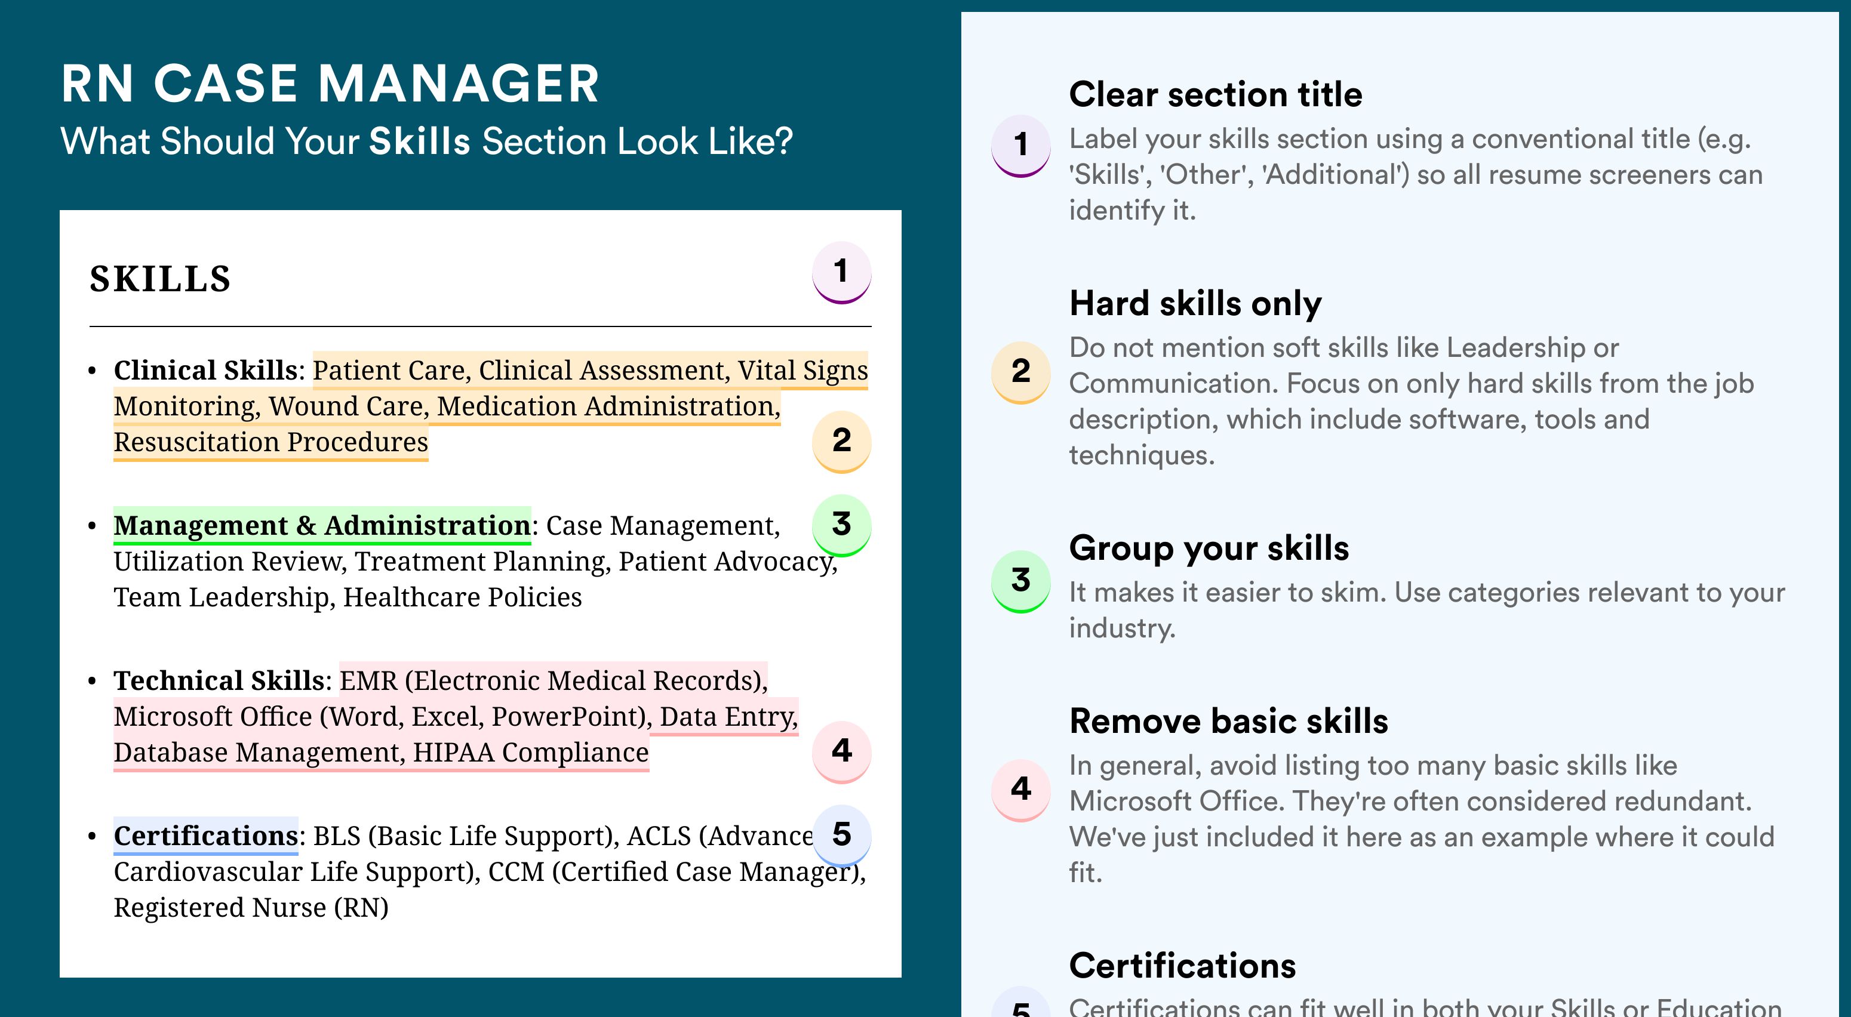Click the green number 3 badge on resume

tap(841, 525)
